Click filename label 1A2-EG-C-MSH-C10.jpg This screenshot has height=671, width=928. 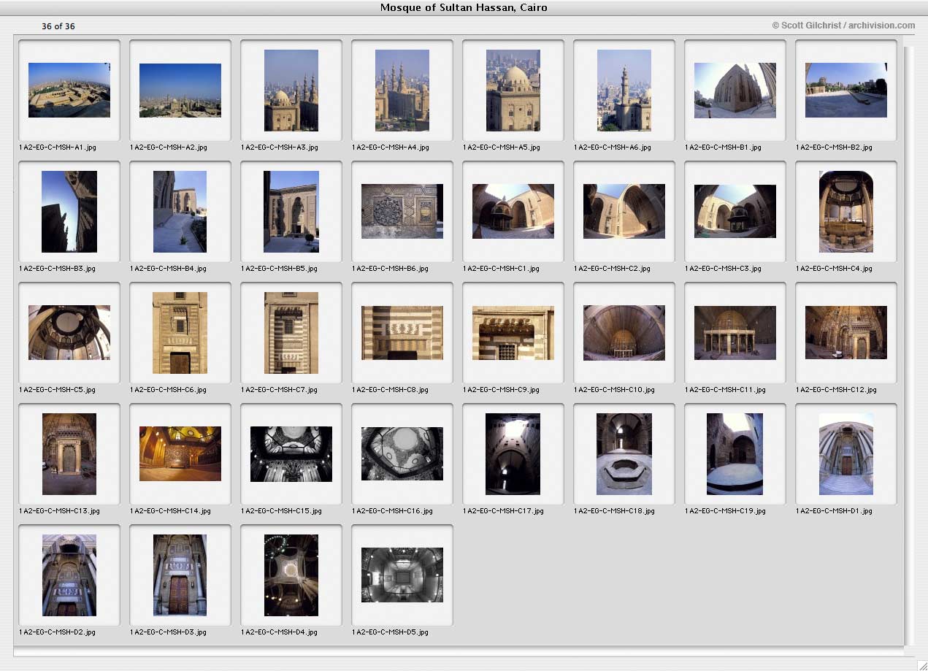tap(614, 390)
